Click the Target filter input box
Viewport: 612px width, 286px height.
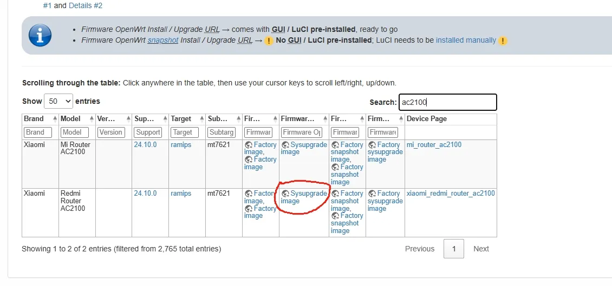[x=185, y=132]
